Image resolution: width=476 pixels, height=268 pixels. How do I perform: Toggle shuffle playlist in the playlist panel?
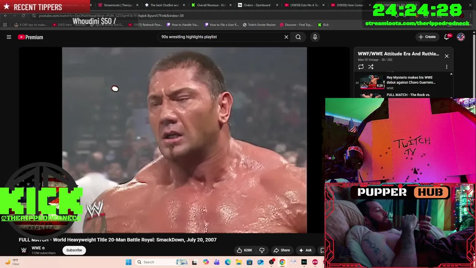(371, 67)
